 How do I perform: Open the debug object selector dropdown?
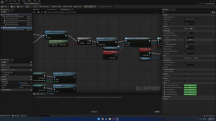[x=106, y=6]
